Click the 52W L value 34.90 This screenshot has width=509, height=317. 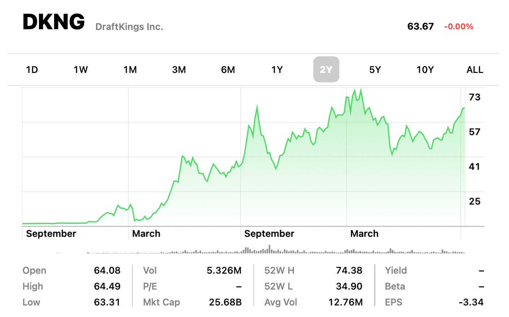click(x=349, y=286)
